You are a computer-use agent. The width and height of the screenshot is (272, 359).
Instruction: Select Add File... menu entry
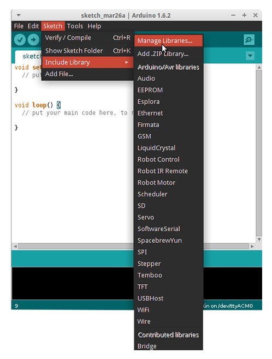[87, 74]
